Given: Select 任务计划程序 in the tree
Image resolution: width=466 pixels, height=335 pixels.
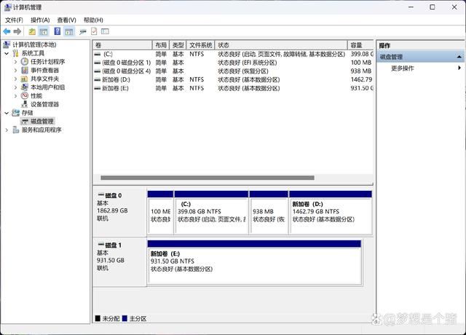Looking at the screenshot, I should click(47, 62).
